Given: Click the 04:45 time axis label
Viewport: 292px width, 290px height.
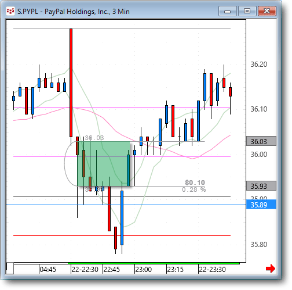Looking at the screenshot, I should tap(48, 270).
